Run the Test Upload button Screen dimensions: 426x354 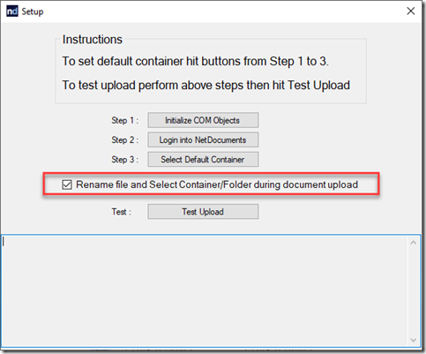203,212
